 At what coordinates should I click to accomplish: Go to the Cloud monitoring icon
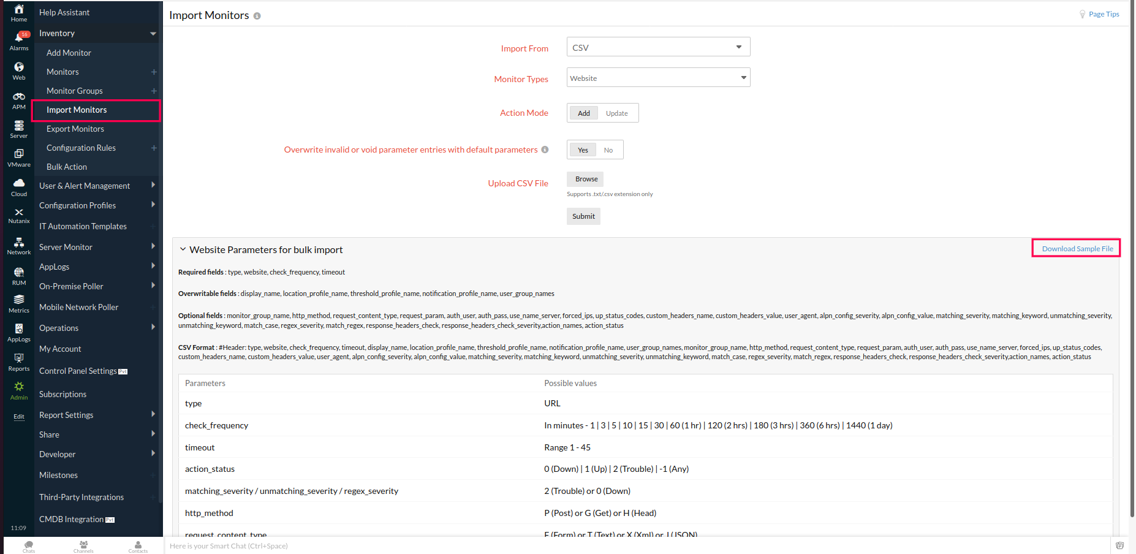point(19,187)
